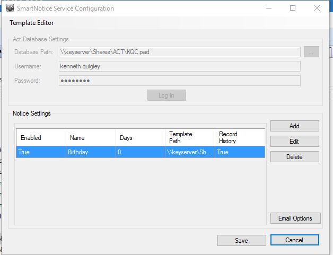Minimize the SmartNotice window

269,8
